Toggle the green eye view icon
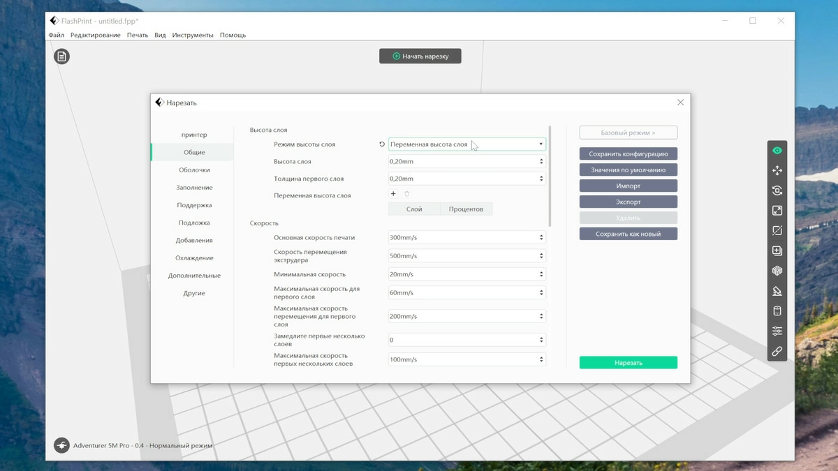Viewport: 838px width, 471px height. [x=777, y=151]
